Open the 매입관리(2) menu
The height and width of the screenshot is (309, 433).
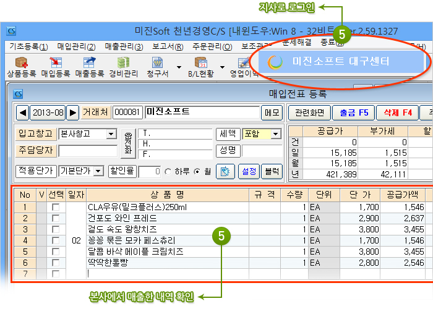(76, 46)
